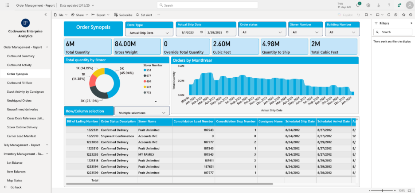
Task: Click the view layout rectangle icon
Action: (378, 15)
